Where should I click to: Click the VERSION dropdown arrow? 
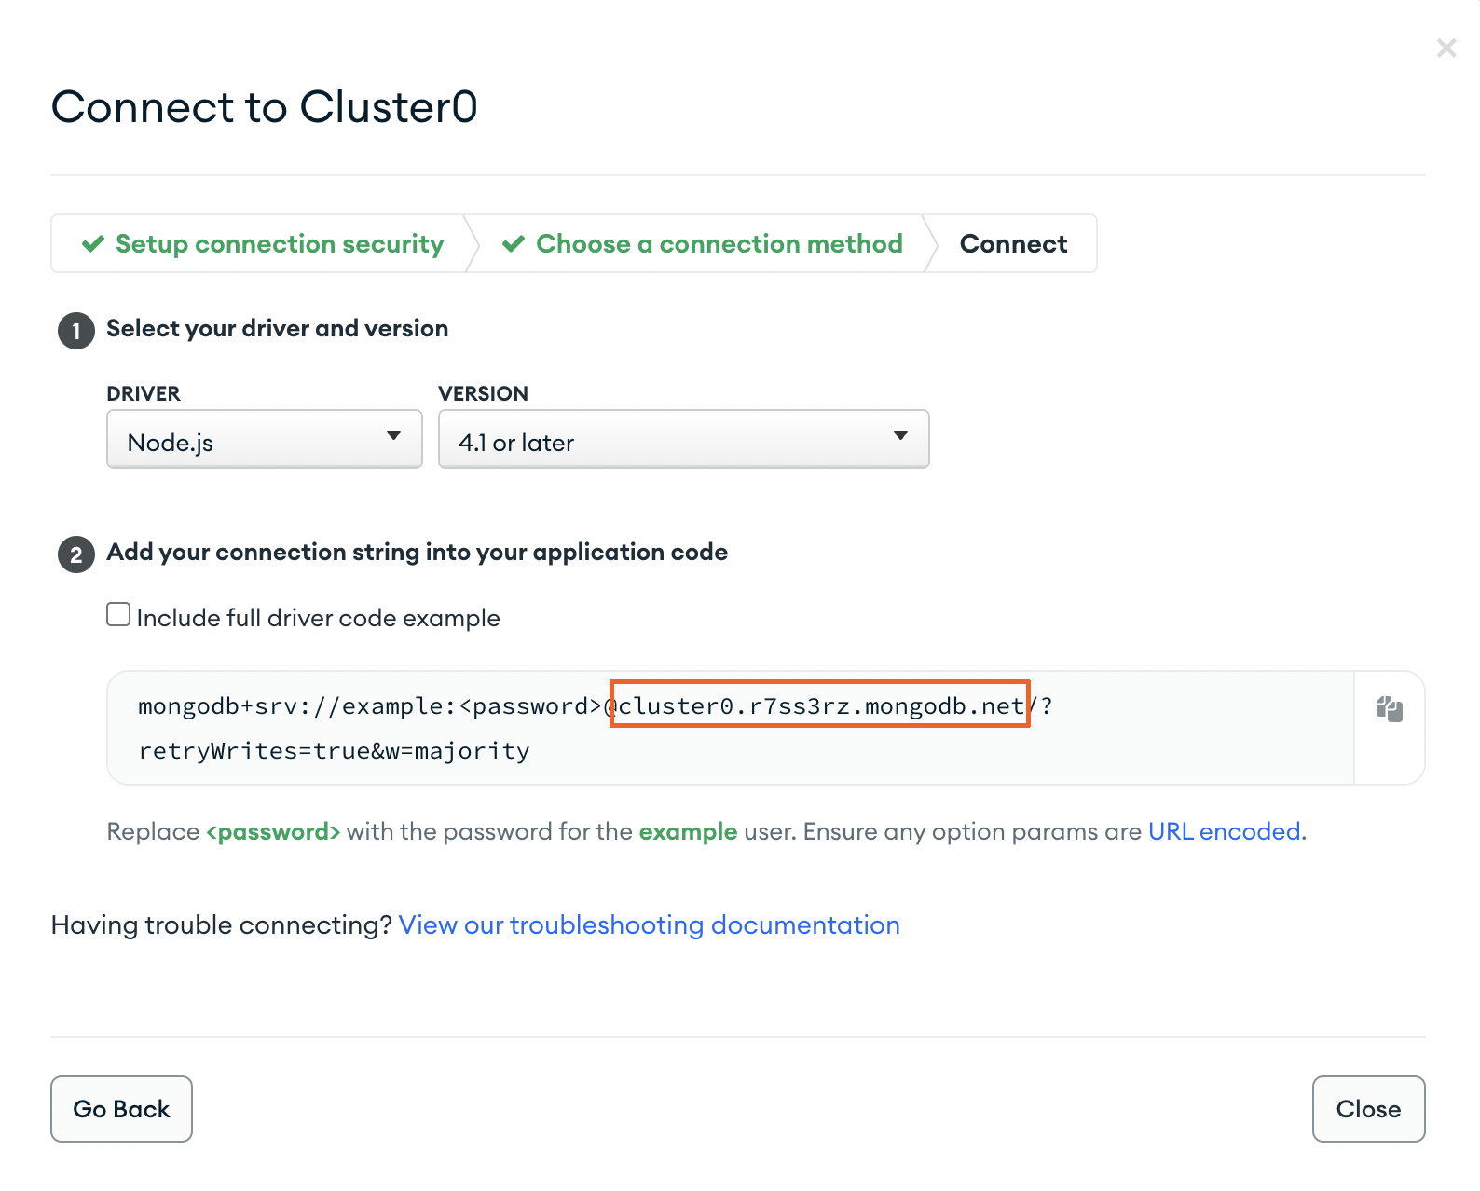[900, 434]
